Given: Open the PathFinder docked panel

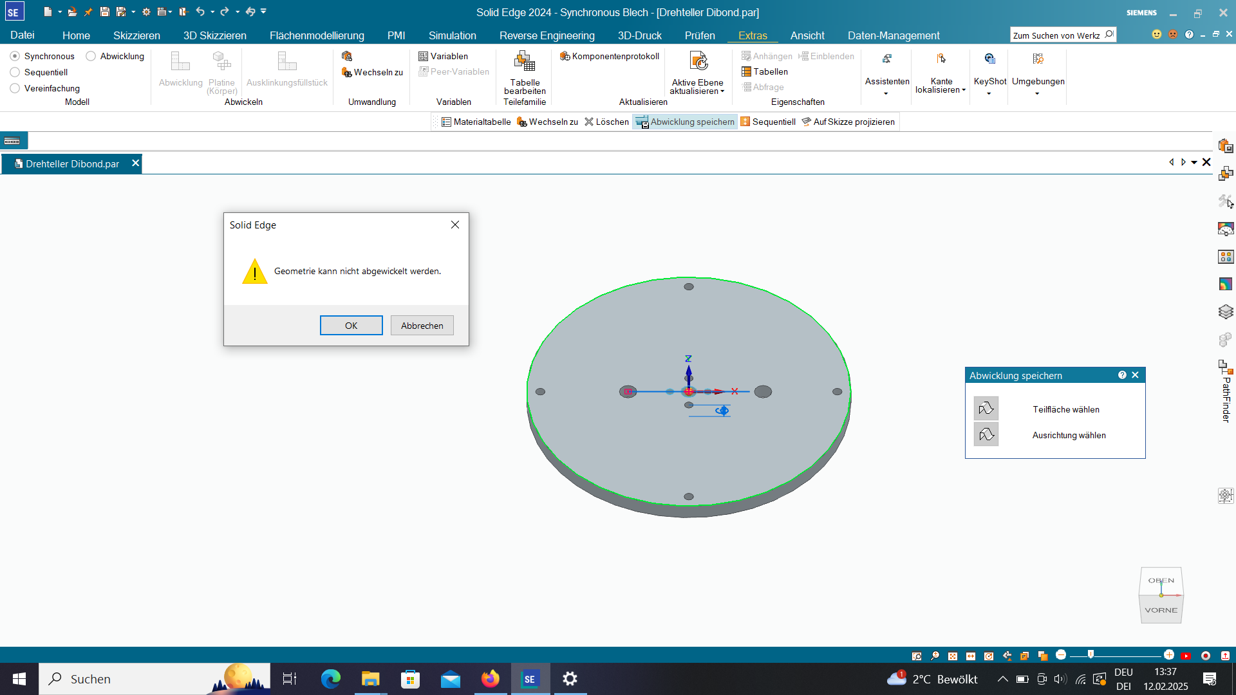Looking at the screenshot, I should [1226, 391].
